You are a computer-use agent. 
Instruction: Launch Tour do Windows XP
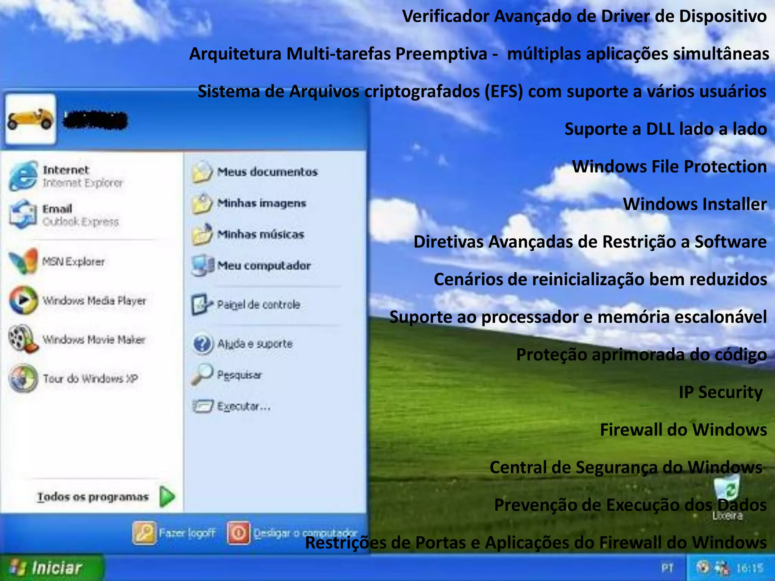76,378
